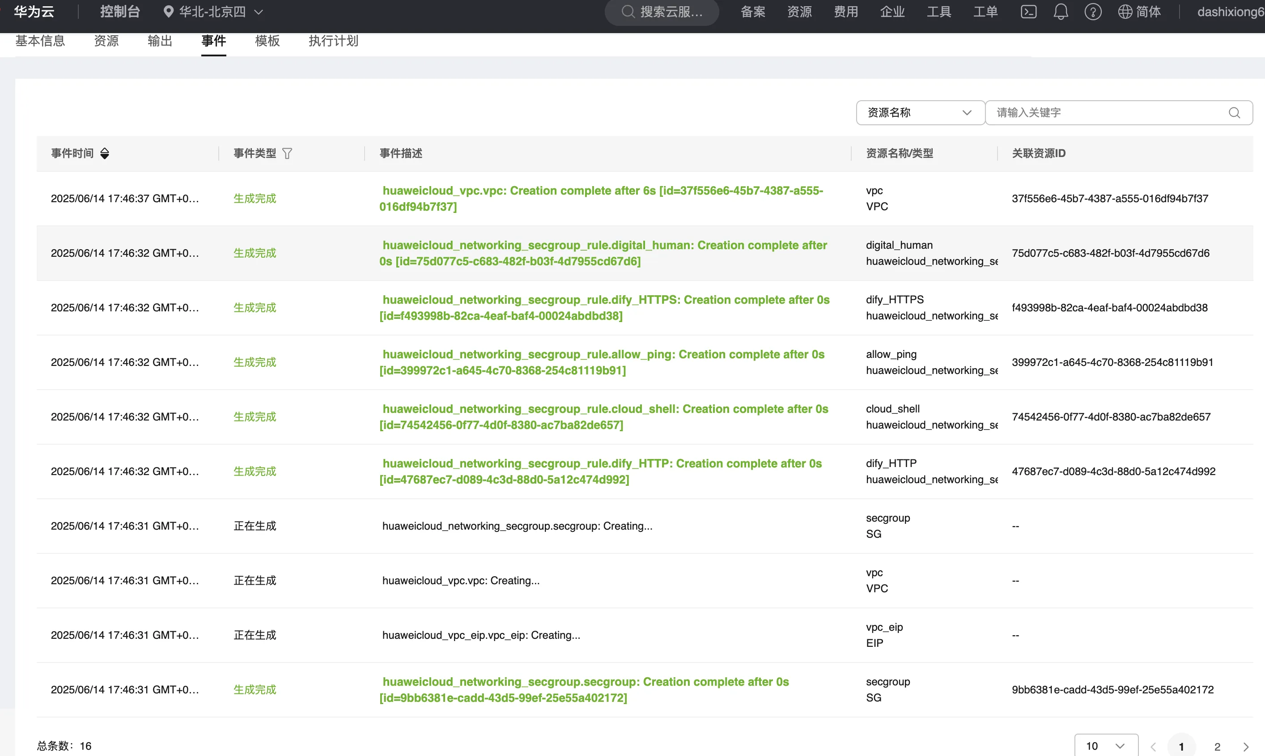The image size is (1265, 756).
Task: Click the globe language icon
Action: [1125, 12]
